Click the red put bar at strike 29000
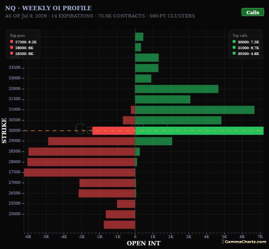This screenshot has height=249, width=269. coord(92,141)
